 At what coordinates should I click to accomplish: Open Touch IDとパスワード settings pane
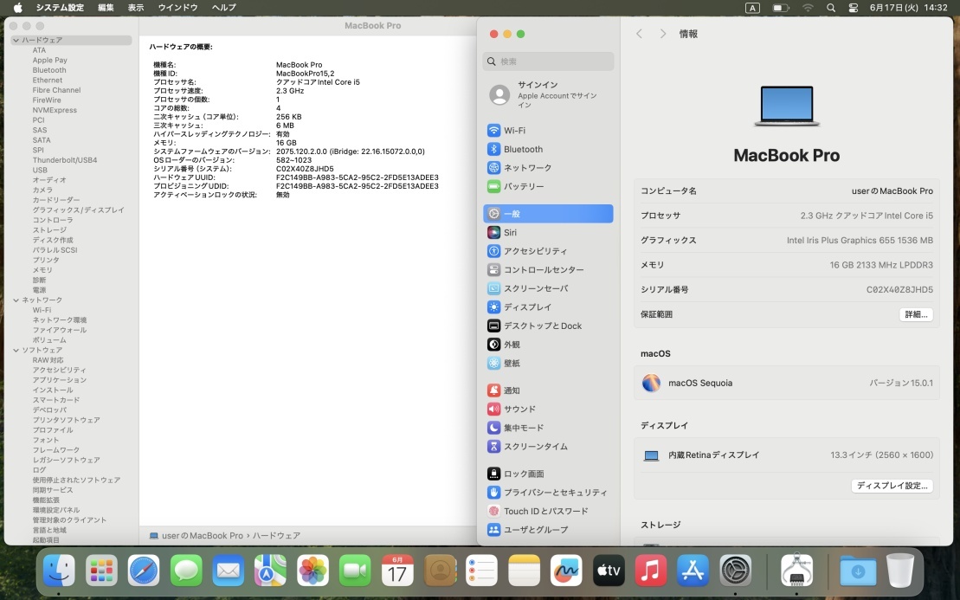pos(548,511)
